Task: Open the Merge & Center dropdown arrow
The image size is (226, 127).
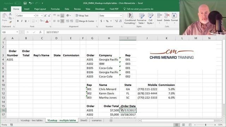Action: point(96,21)
